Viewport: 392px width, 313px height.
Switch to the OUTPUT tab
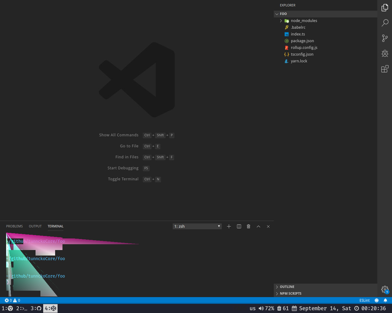(35, 226)
